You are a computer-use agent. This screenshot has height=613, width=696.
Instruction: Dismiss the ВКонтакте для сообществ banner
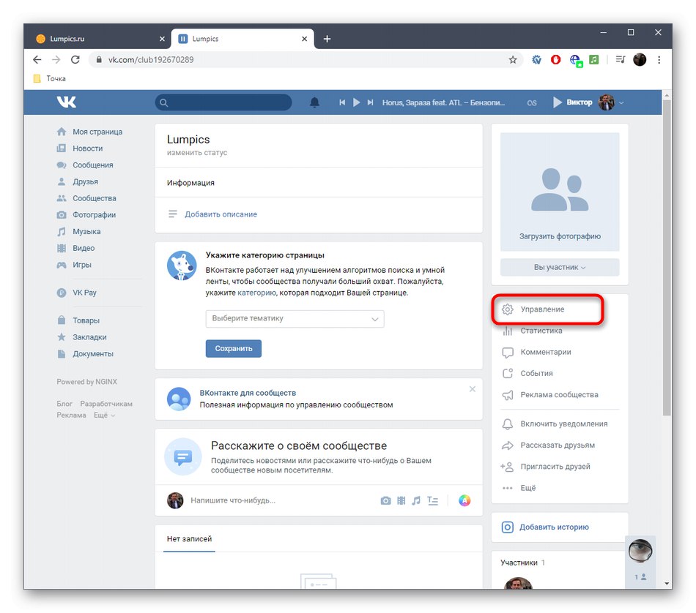click(x=473, y=389)
